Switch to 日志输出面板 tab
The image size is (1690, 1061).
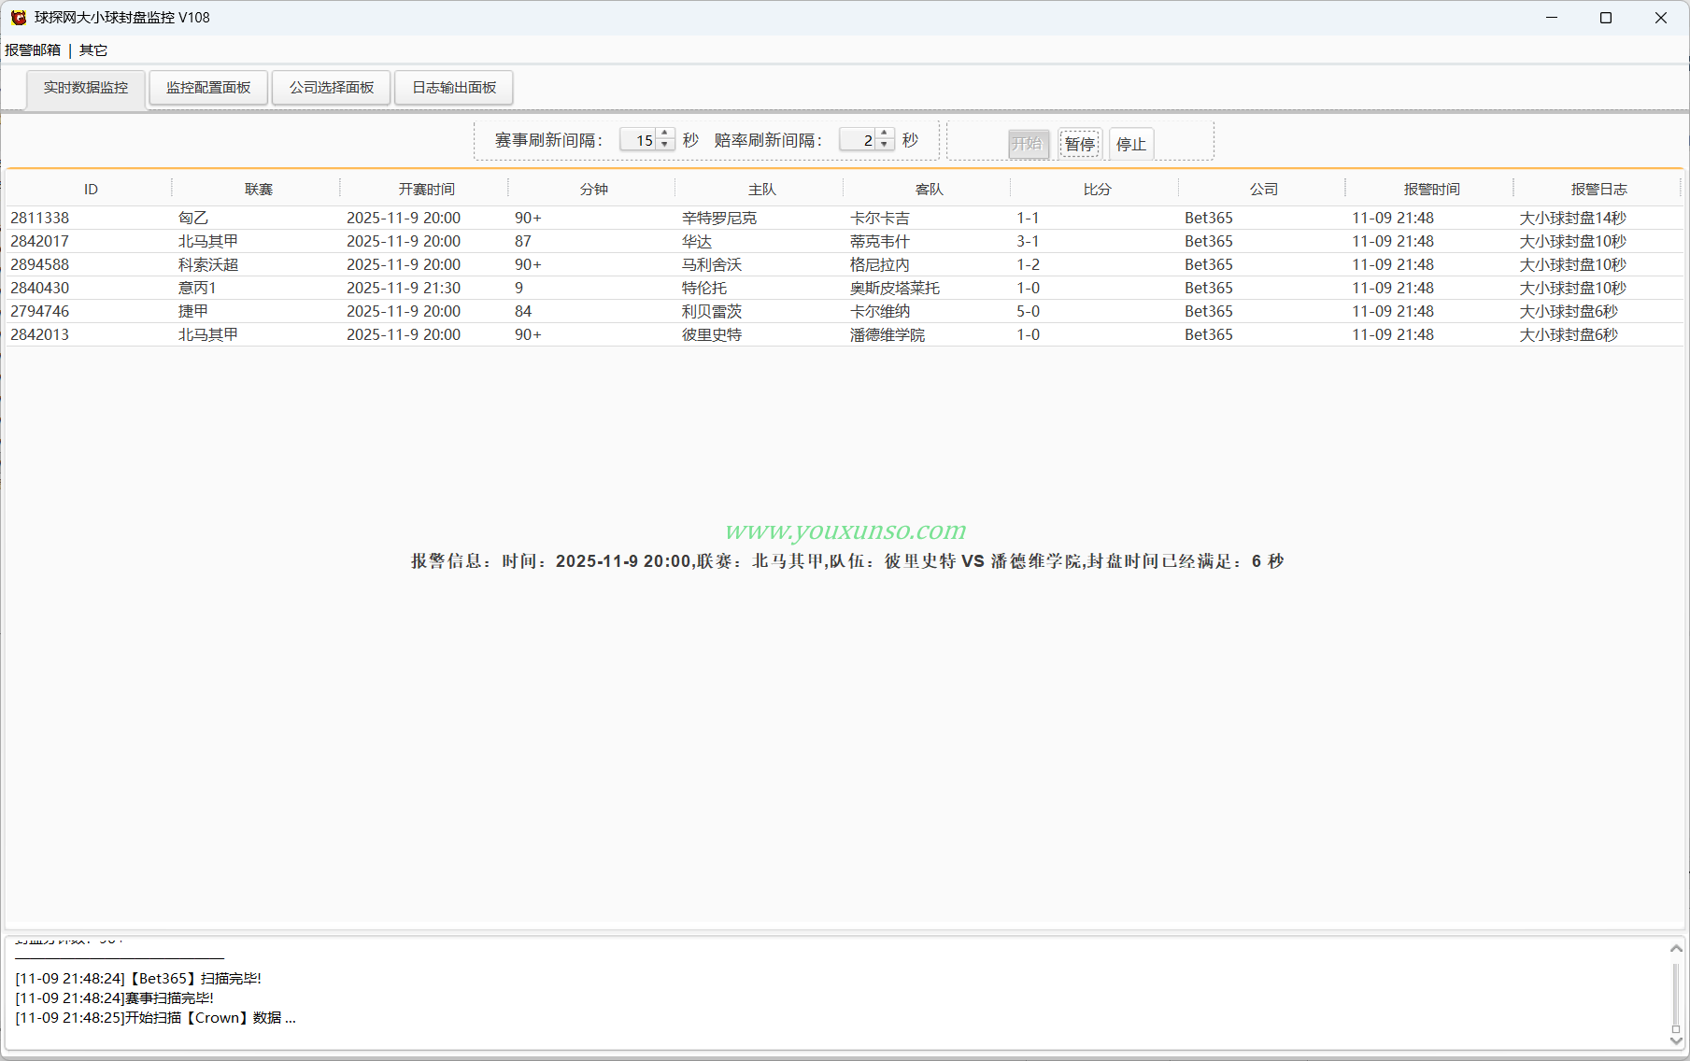point(454,88)
